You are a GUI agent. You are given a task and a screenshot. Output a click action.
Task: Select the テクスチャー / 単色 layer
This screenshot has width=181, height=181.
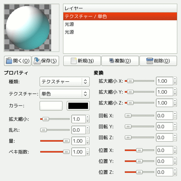pos(120,17)
